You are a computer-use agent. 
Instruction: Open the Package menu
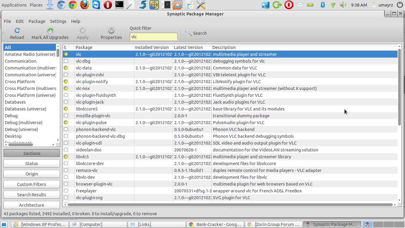click(37, 21)
